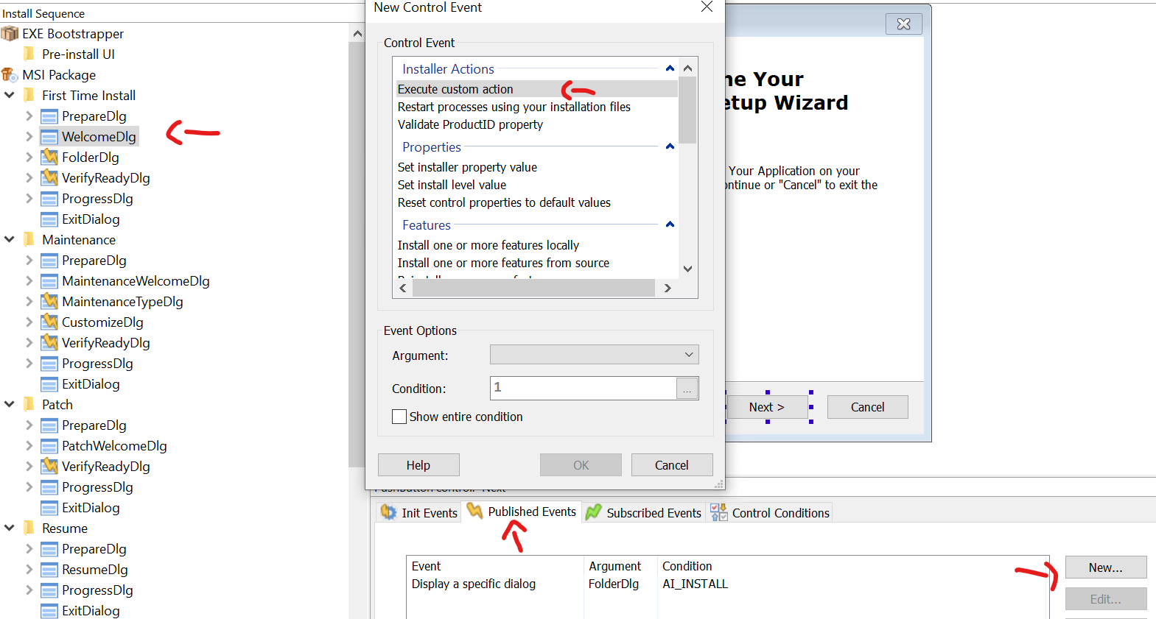The image size is (1156, 619).
Task: Collapse the Installer Actions group
Action: [x=670, y=68]
